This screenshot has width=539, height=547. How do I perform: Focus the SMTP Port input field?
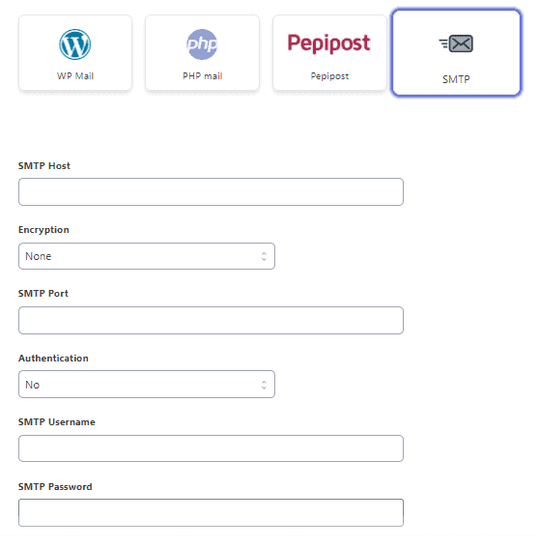211,320
